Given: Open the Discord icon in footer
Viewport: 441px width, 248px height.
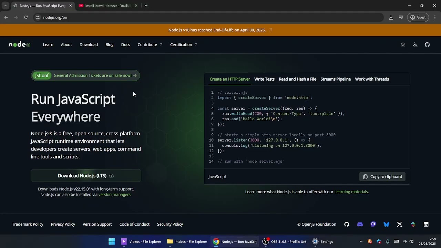Looking at the screenshot, I should pyautogui.click(x=360, y=224).
